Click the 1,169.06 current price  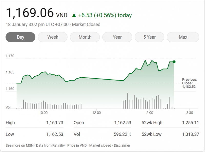pyautogui.click(x=30, y=13)
